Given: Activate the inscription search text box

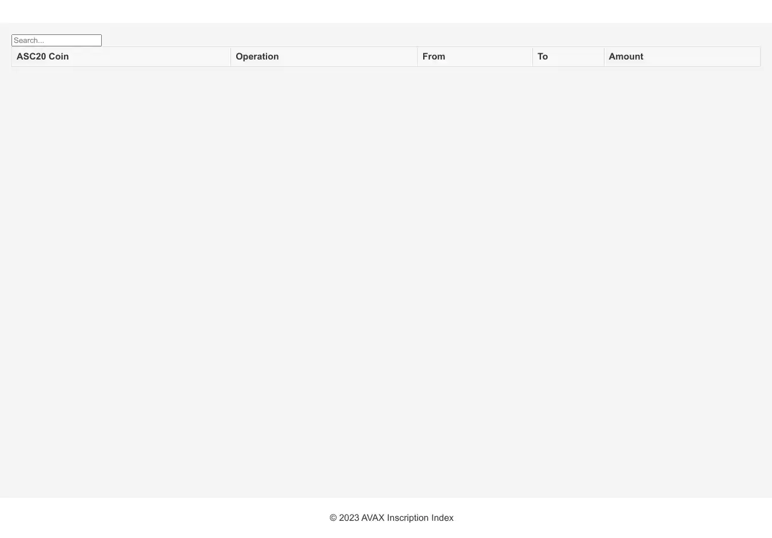Looking at the screenshot, I should click(57, 40).
